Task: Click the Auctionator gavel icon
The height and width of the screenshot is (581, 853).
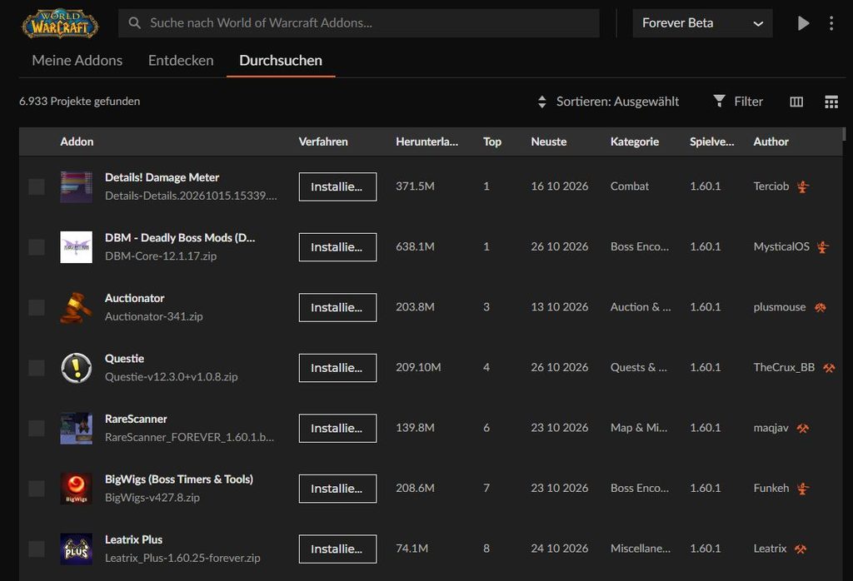Action: (x=76, y=307)
